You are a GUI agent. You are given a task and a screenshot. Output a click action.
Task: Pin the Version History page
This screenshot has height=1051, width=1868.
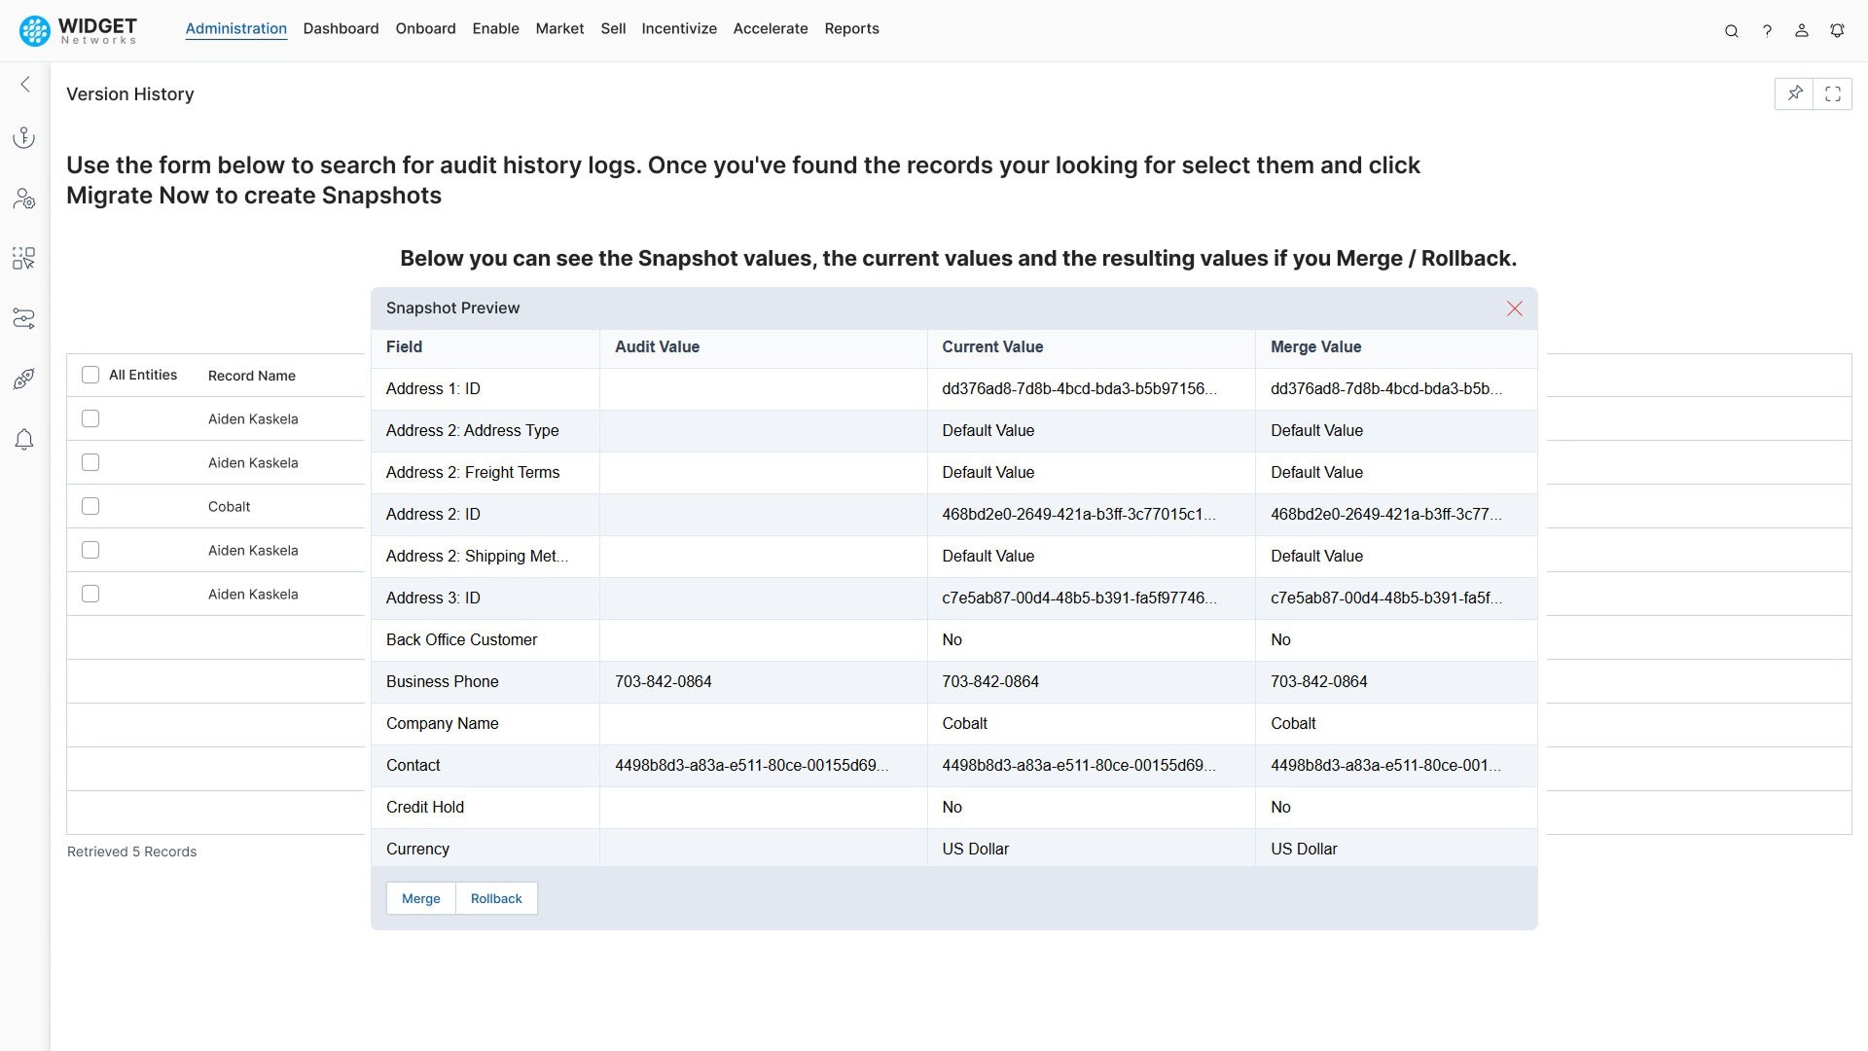(x=1795, y=93)
